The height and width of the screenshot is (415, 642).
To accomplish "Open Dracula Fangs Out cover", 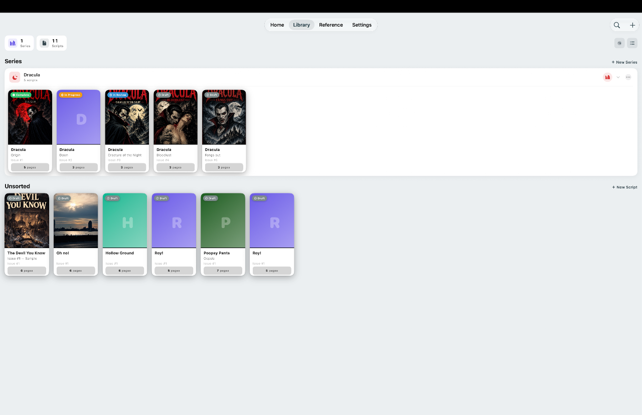I will (x=224, y=117).
